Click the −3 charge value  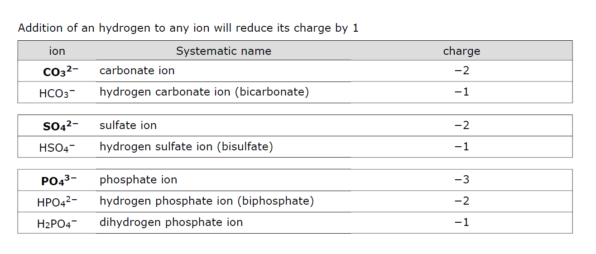pyautogui.click(x=461, y=180)
